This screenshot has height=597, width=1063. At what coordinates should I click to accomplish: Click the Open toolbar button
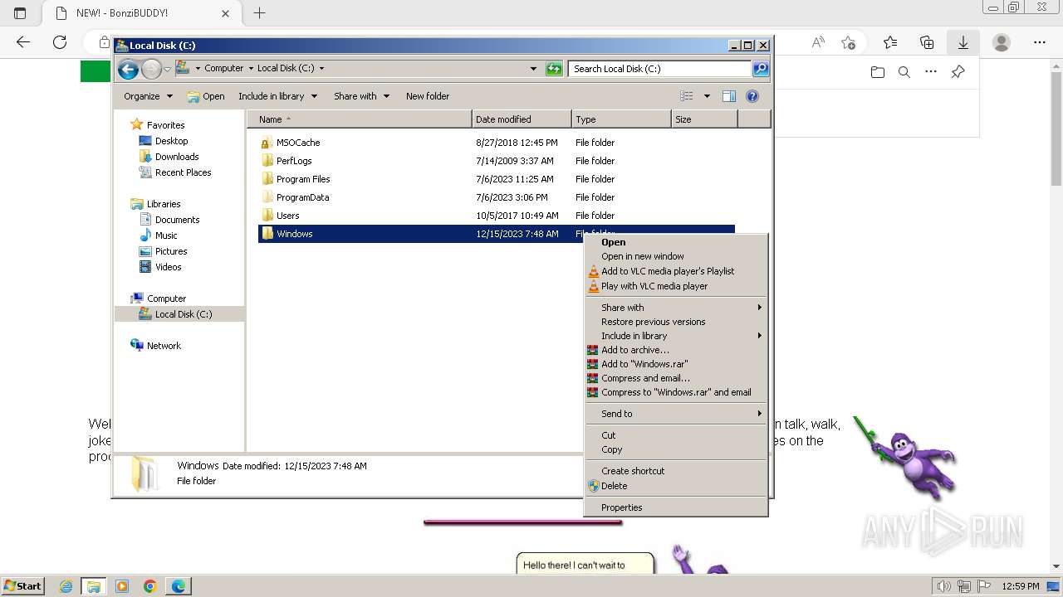[206, 96]
